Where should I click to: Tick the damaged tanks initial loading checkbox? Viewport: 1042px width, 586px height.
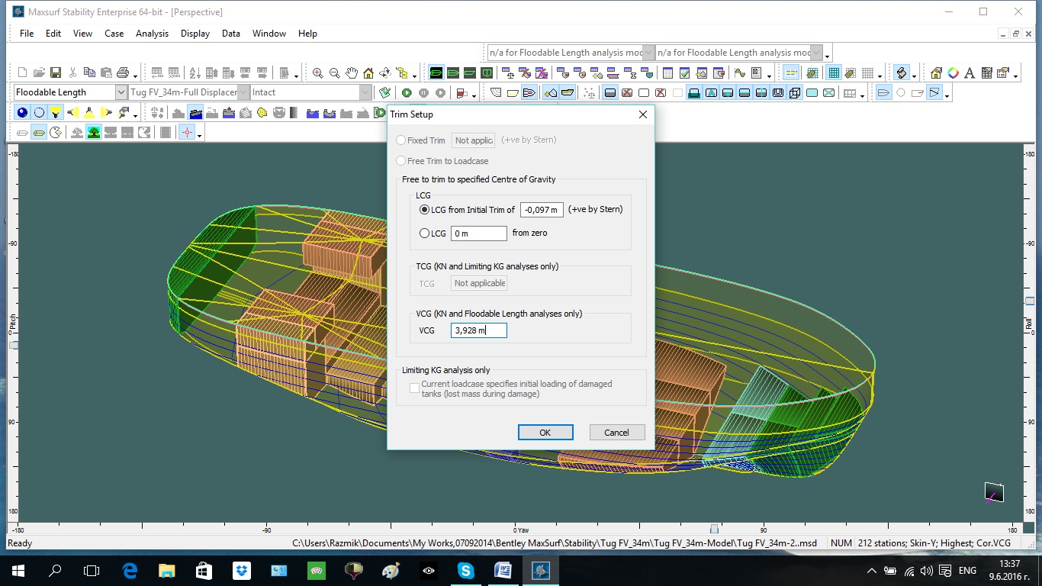(x=414, y=388)
